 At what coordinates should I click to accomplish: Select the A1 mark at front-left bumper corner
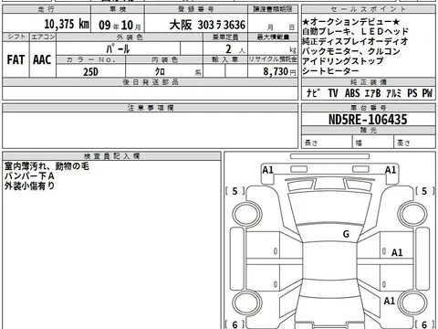(267, 170)
